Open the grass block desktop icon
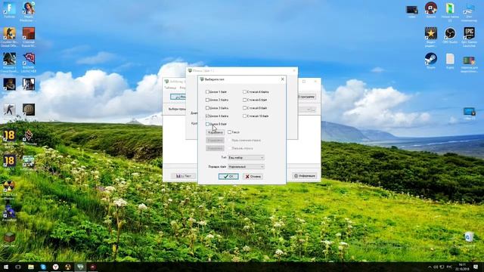 point(9,240)
